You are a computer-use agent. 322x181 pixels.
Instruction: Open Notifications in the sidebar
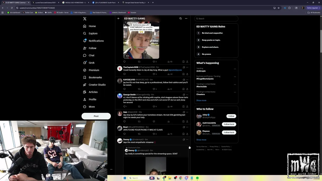click(93, 41)
